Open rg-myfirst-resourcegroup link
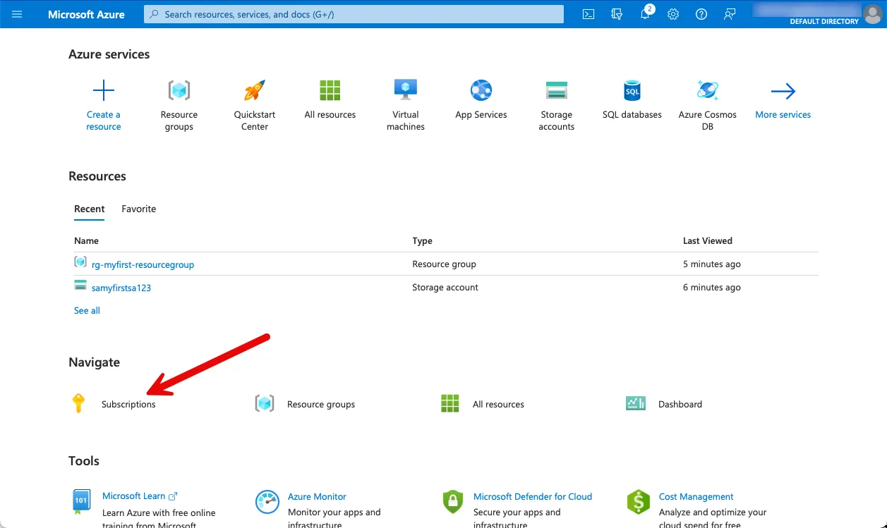 tap(143, 265)
